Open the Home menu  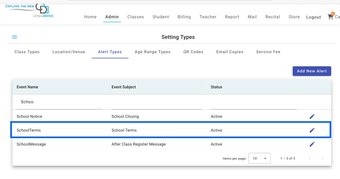click(90, 17)
